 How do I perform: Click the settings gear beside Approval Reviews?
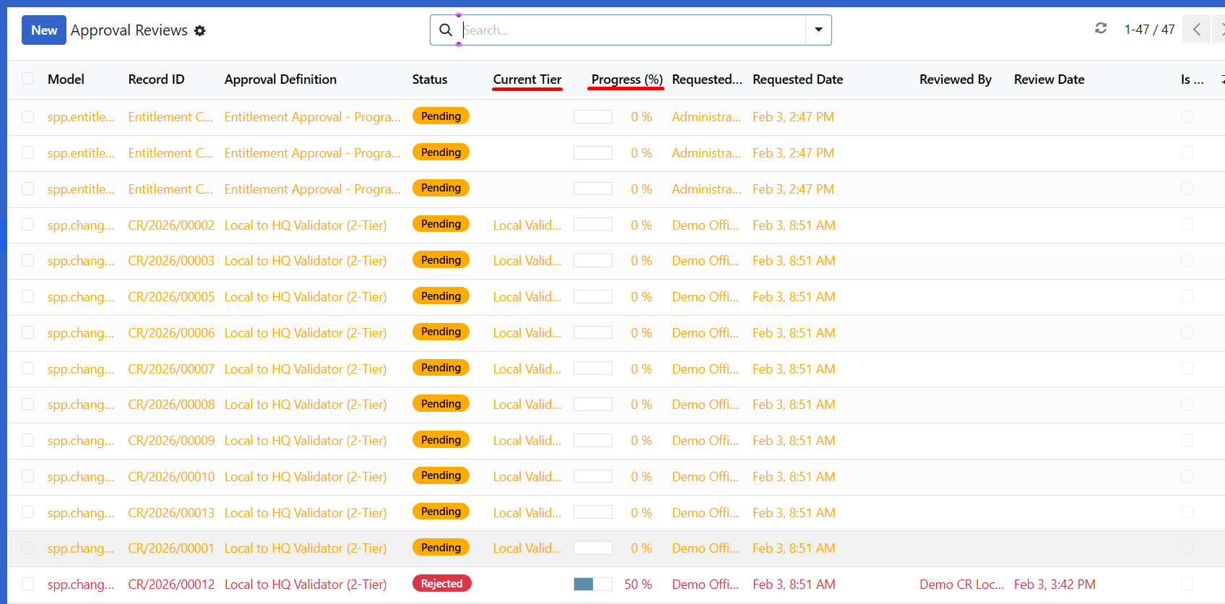(x=200, y=30)
